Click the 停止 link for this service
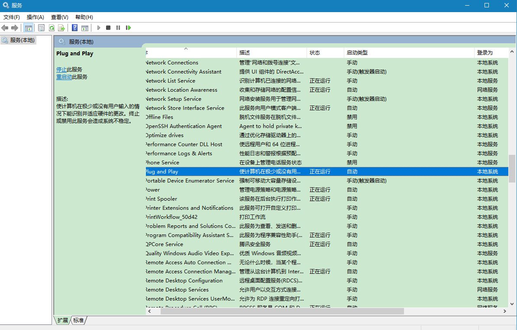The height and width of the screenshot is (330, 517). coord(61,70)
